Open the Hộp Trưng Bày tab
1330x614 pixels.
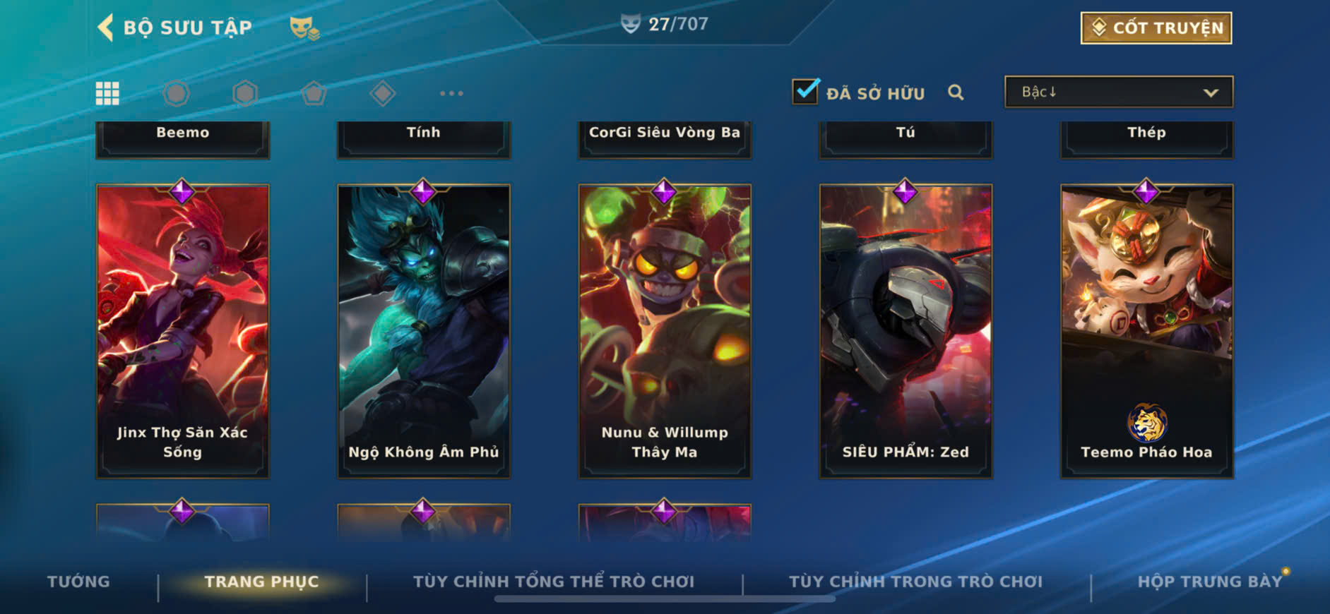(x=1209, y=582)
